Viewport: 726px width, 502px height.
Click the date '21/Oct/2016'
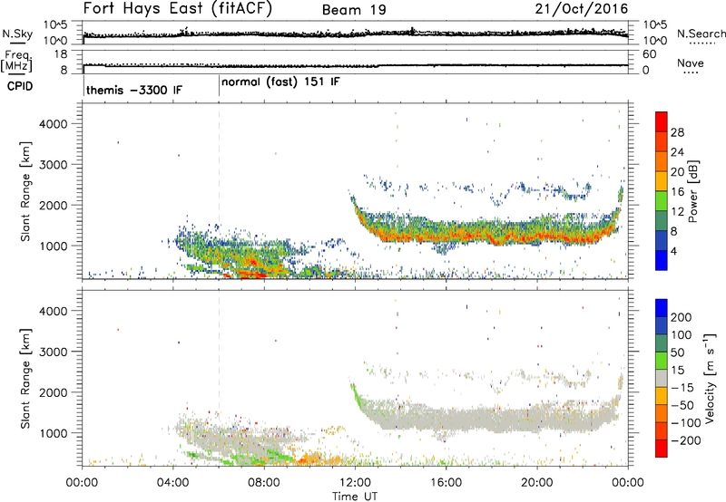(582, 9)
